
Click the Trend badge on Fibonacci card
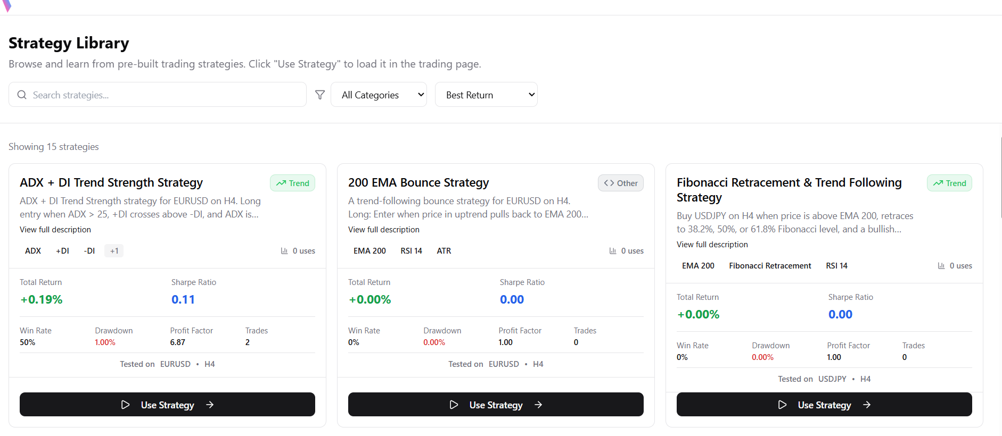pyautogui.click(x=949, y=183)
